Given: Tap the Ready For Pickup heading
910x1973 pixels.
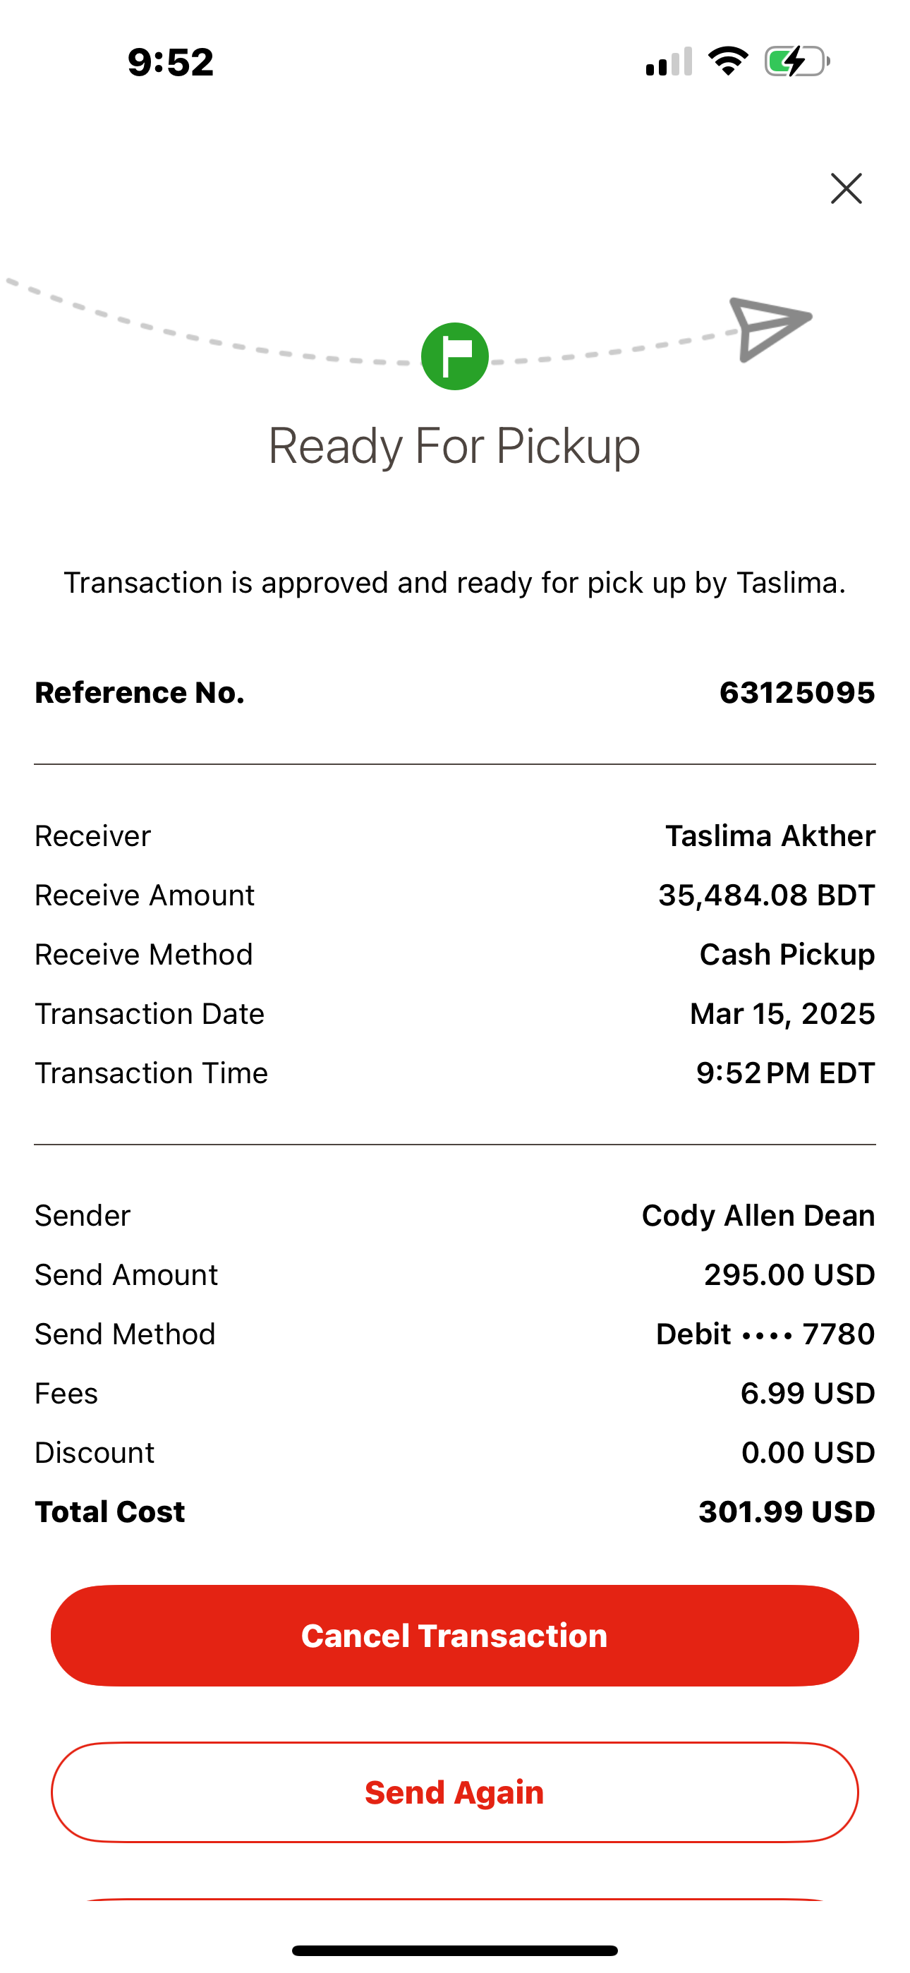Looking at the screenshot, I should point(454,446).
